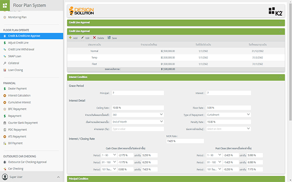Click the Super User avatar icon

[x=5, y=177]
